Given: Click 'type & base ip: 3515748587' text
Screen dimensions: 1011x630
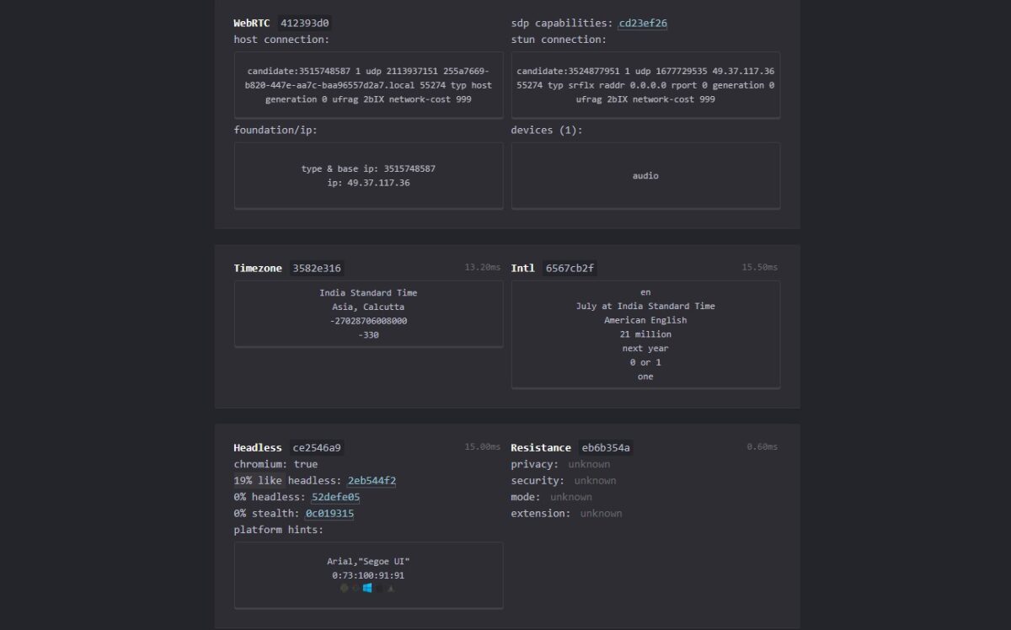Looking at the screenshot, I should click(368, 168).
